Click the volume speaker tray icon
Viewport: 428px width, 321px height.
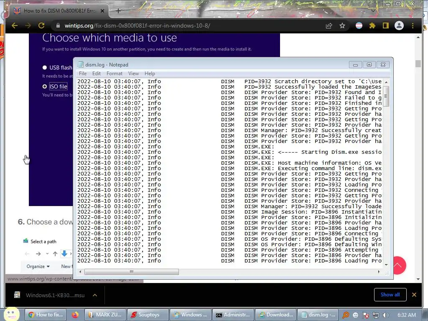click(385, 315)
